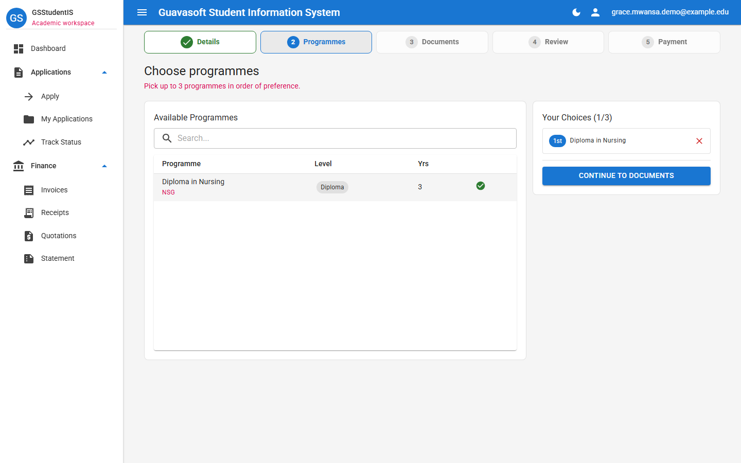Open Track Status in sidebar
741x463 pixels.
(62, 142)
